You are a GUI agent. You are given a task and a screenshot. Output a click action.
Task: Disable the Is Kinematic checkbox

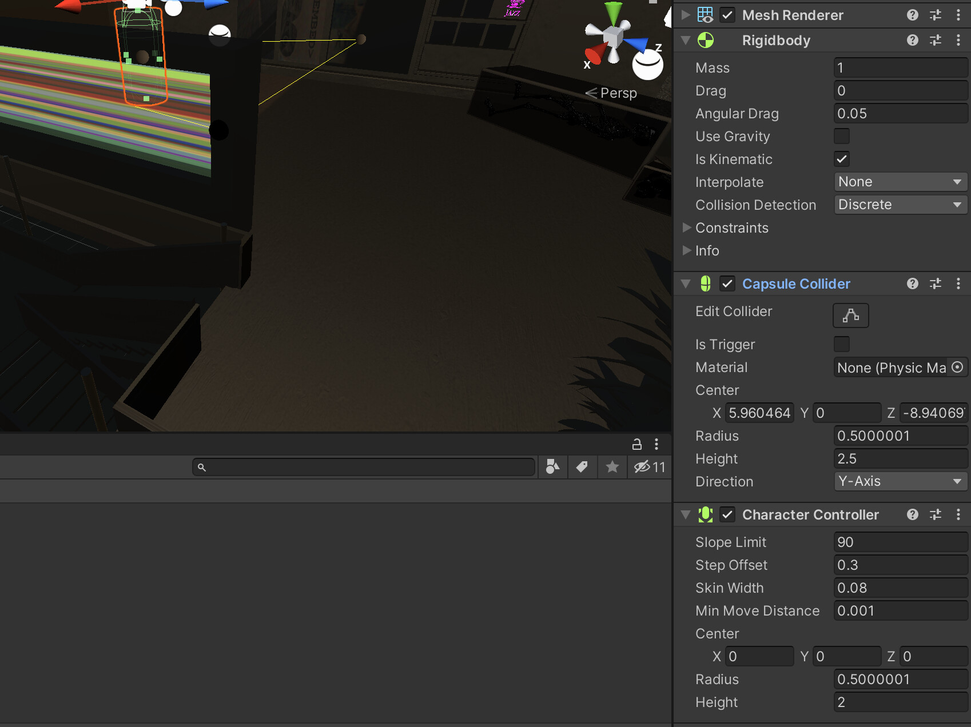(x=841, y=159)
